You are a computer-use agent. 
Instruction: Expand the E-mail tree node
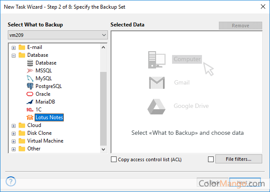point(14,47)
